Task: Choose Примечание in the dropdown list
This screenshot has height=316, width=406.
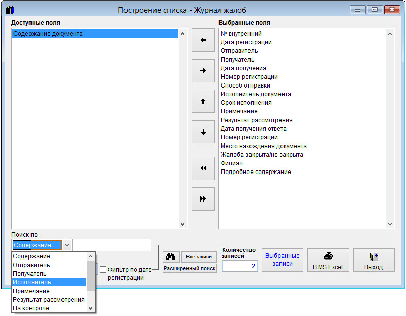Action: tap(49, 291)
